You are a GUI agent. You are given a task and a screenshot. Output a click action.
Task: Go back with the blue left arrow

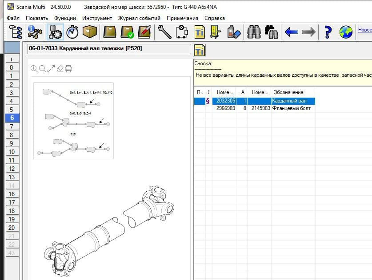tap(291, 32)
